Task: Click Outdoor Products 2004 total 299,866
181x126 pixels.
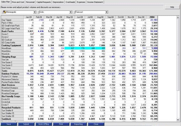Action: [x=152, y=74]
